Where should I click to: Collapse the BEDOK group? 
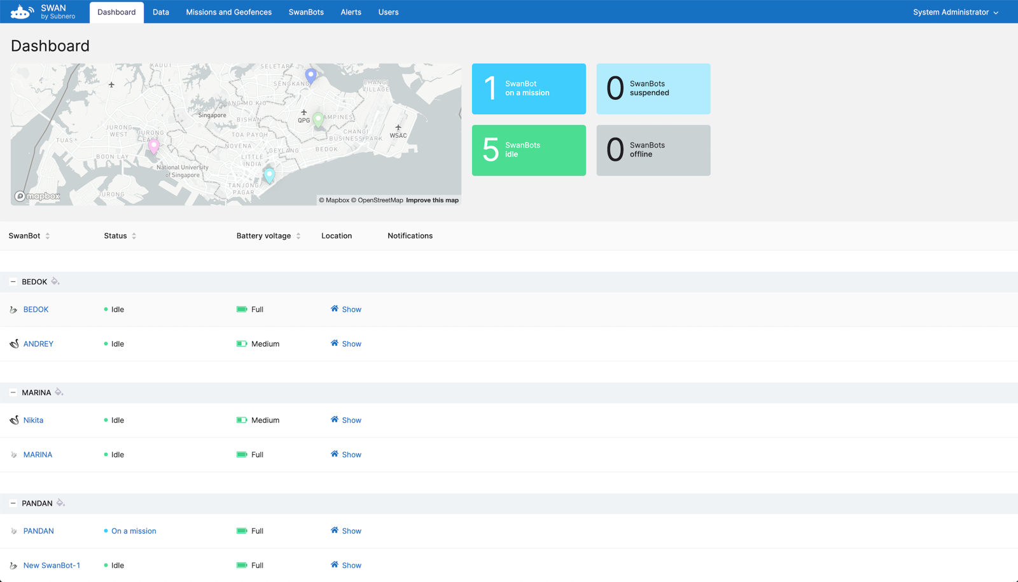point(13,282)
